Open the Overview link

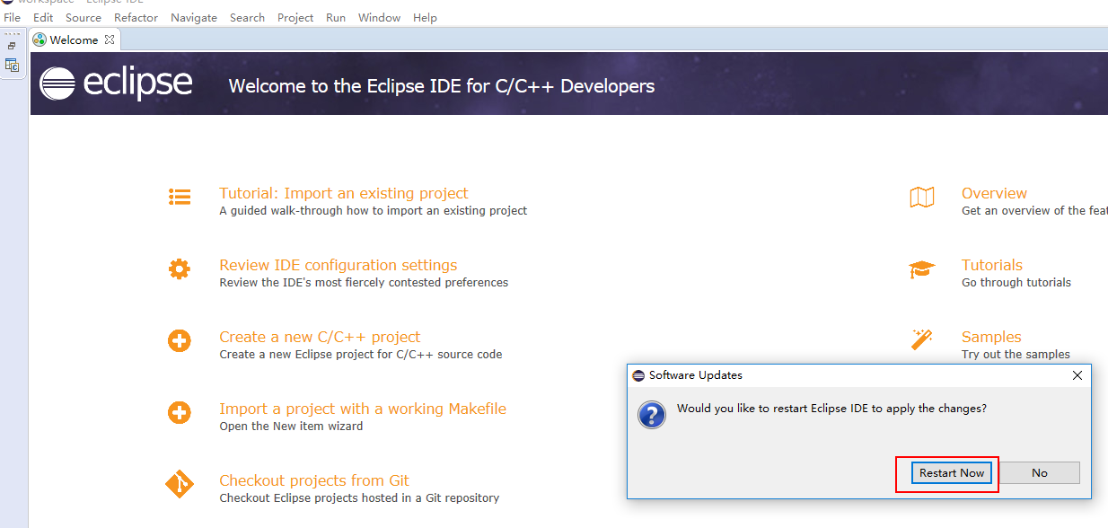[x=994, y=193]
